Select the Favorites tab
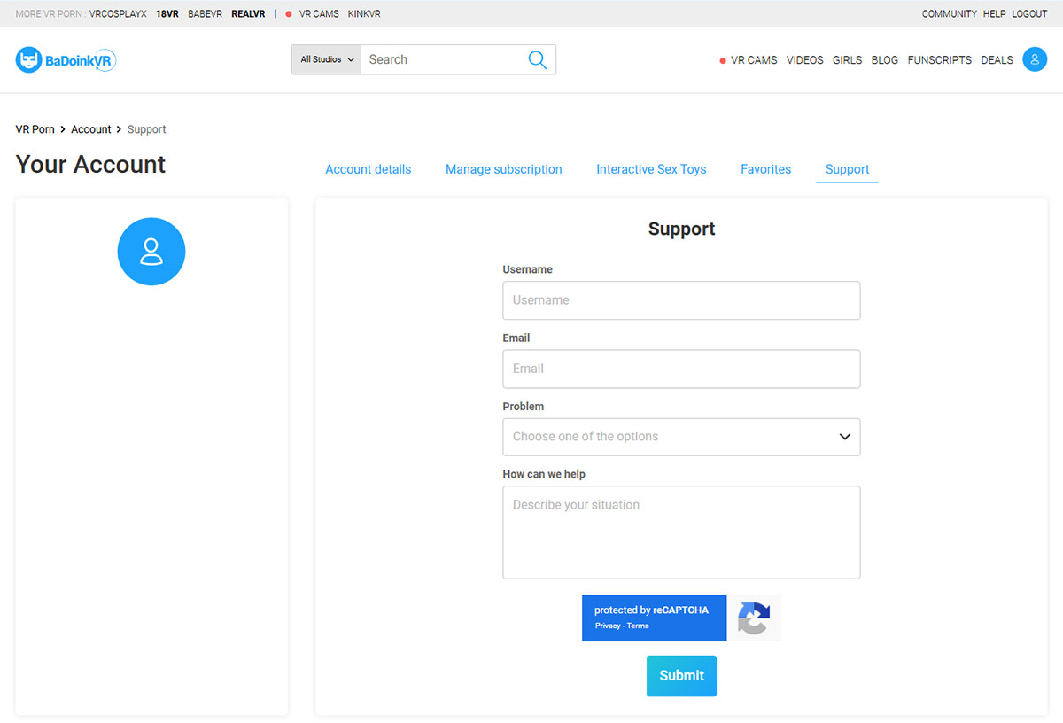 click(x=765, y=169)
